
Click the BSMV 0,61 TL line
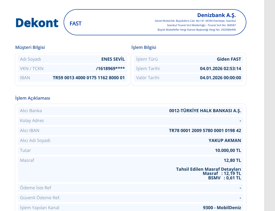click(224, 178)
